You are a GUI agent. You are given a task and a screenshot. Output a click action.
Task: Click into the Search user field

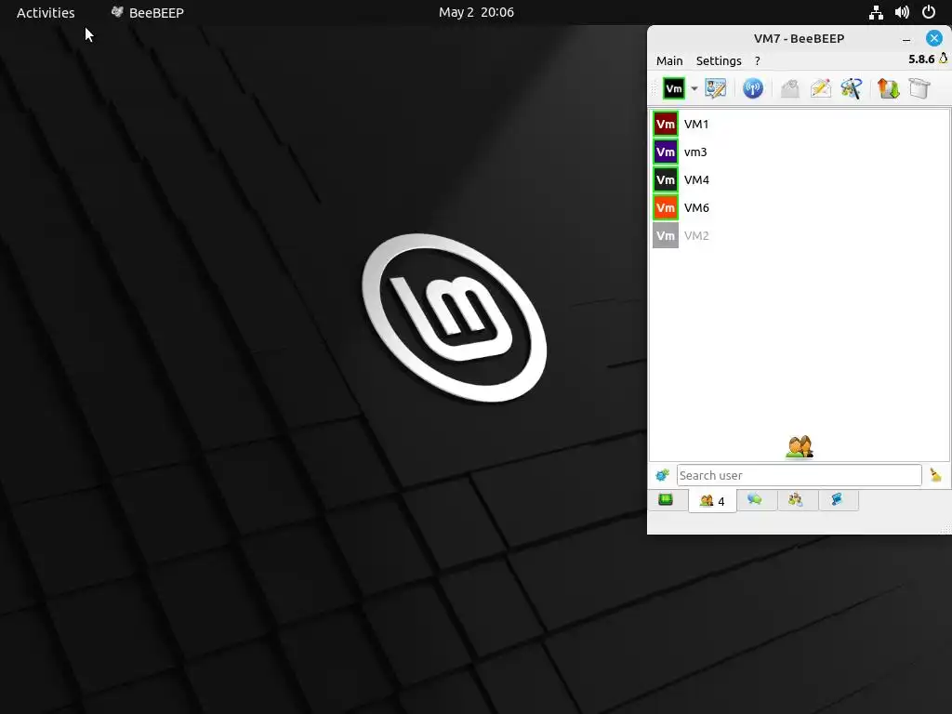[799, 475]
